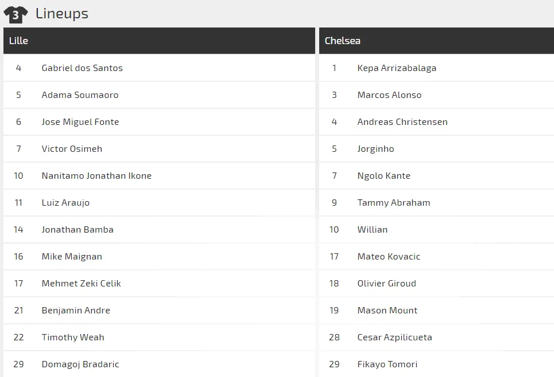Viewport: 554px width, 377px height.
Task: Click on Timothy Weah
Action: click(73, 337)
